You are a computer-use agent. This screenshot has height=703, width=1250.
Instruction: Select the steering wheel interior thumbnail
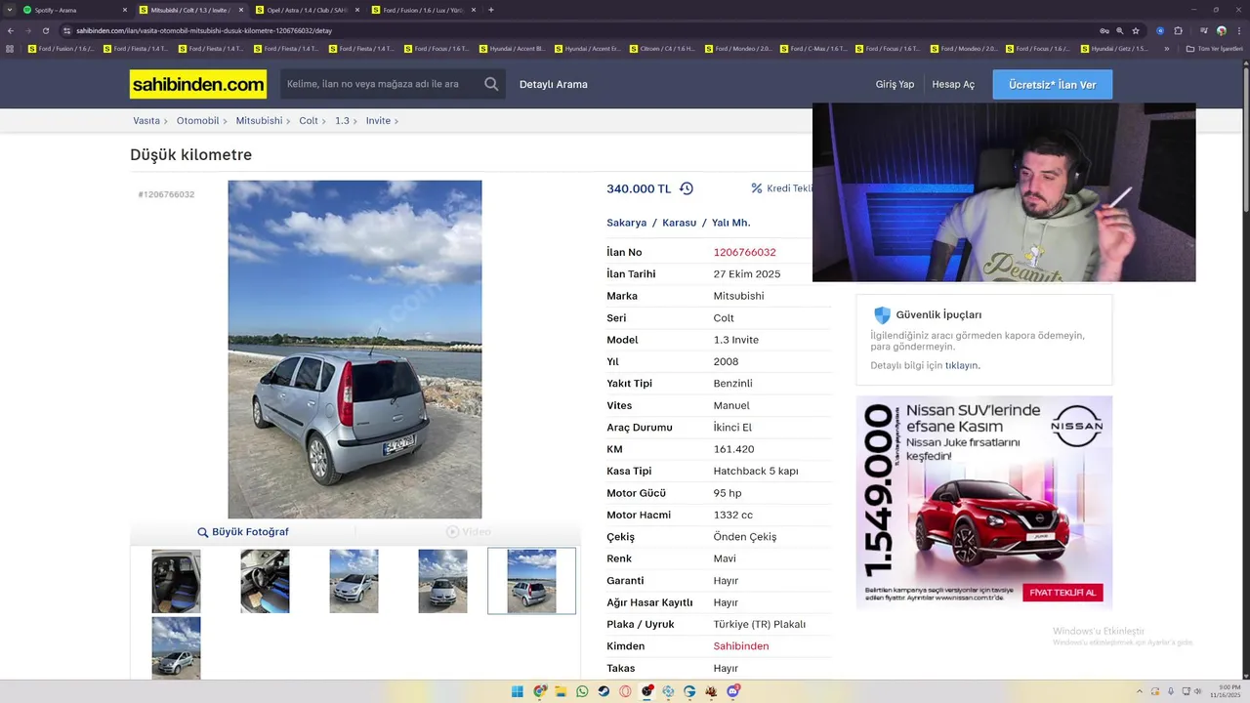point(265,581)
